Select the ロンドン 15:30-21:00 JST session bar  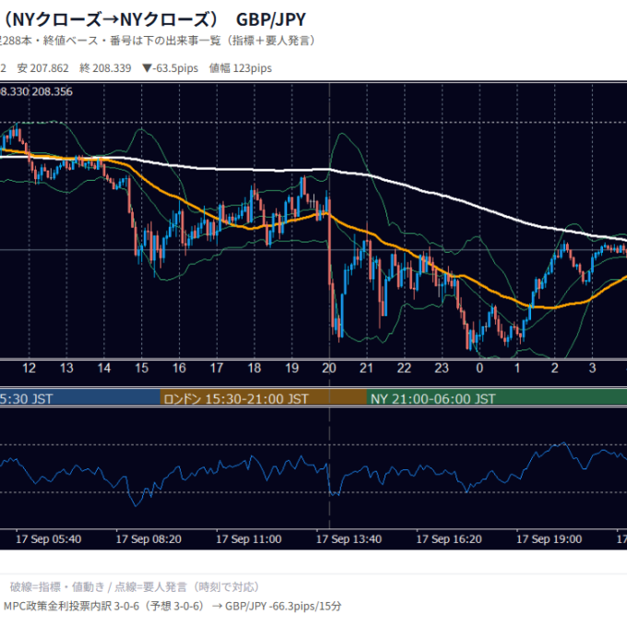coord(263,398)
